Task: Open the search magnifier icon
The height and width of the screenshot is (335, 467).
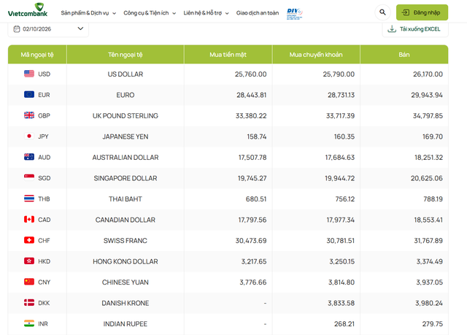Action: point(382,12)
